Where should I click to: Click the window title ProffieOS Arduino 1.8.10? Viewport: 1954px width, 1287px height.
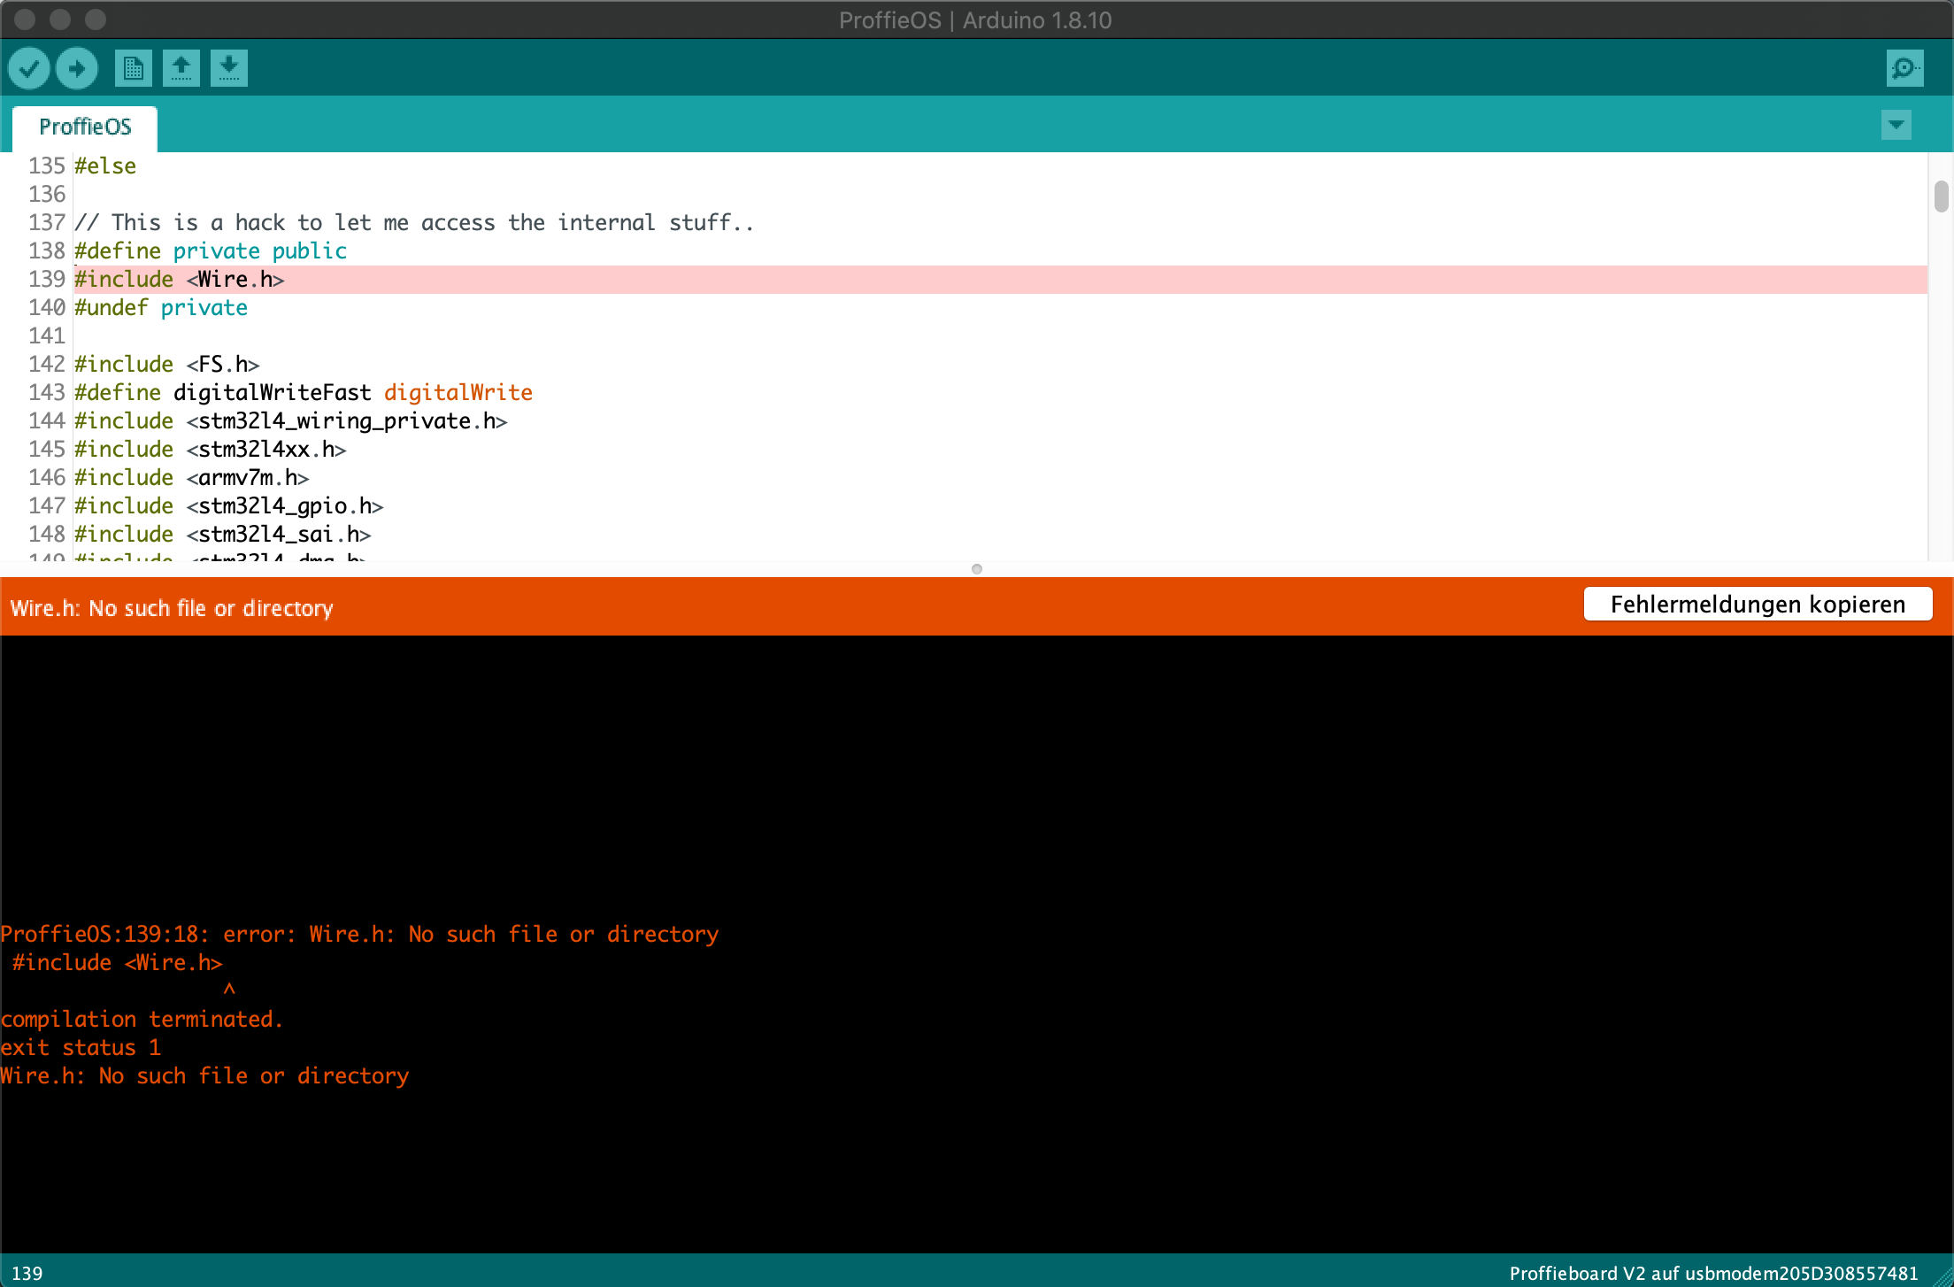(x=975, y=19)
